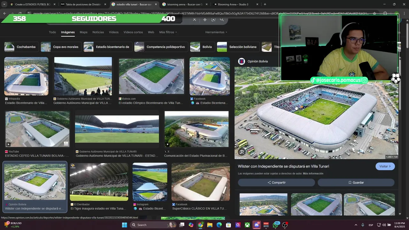Select the 'Videos' search filter

tap(114, 32)
